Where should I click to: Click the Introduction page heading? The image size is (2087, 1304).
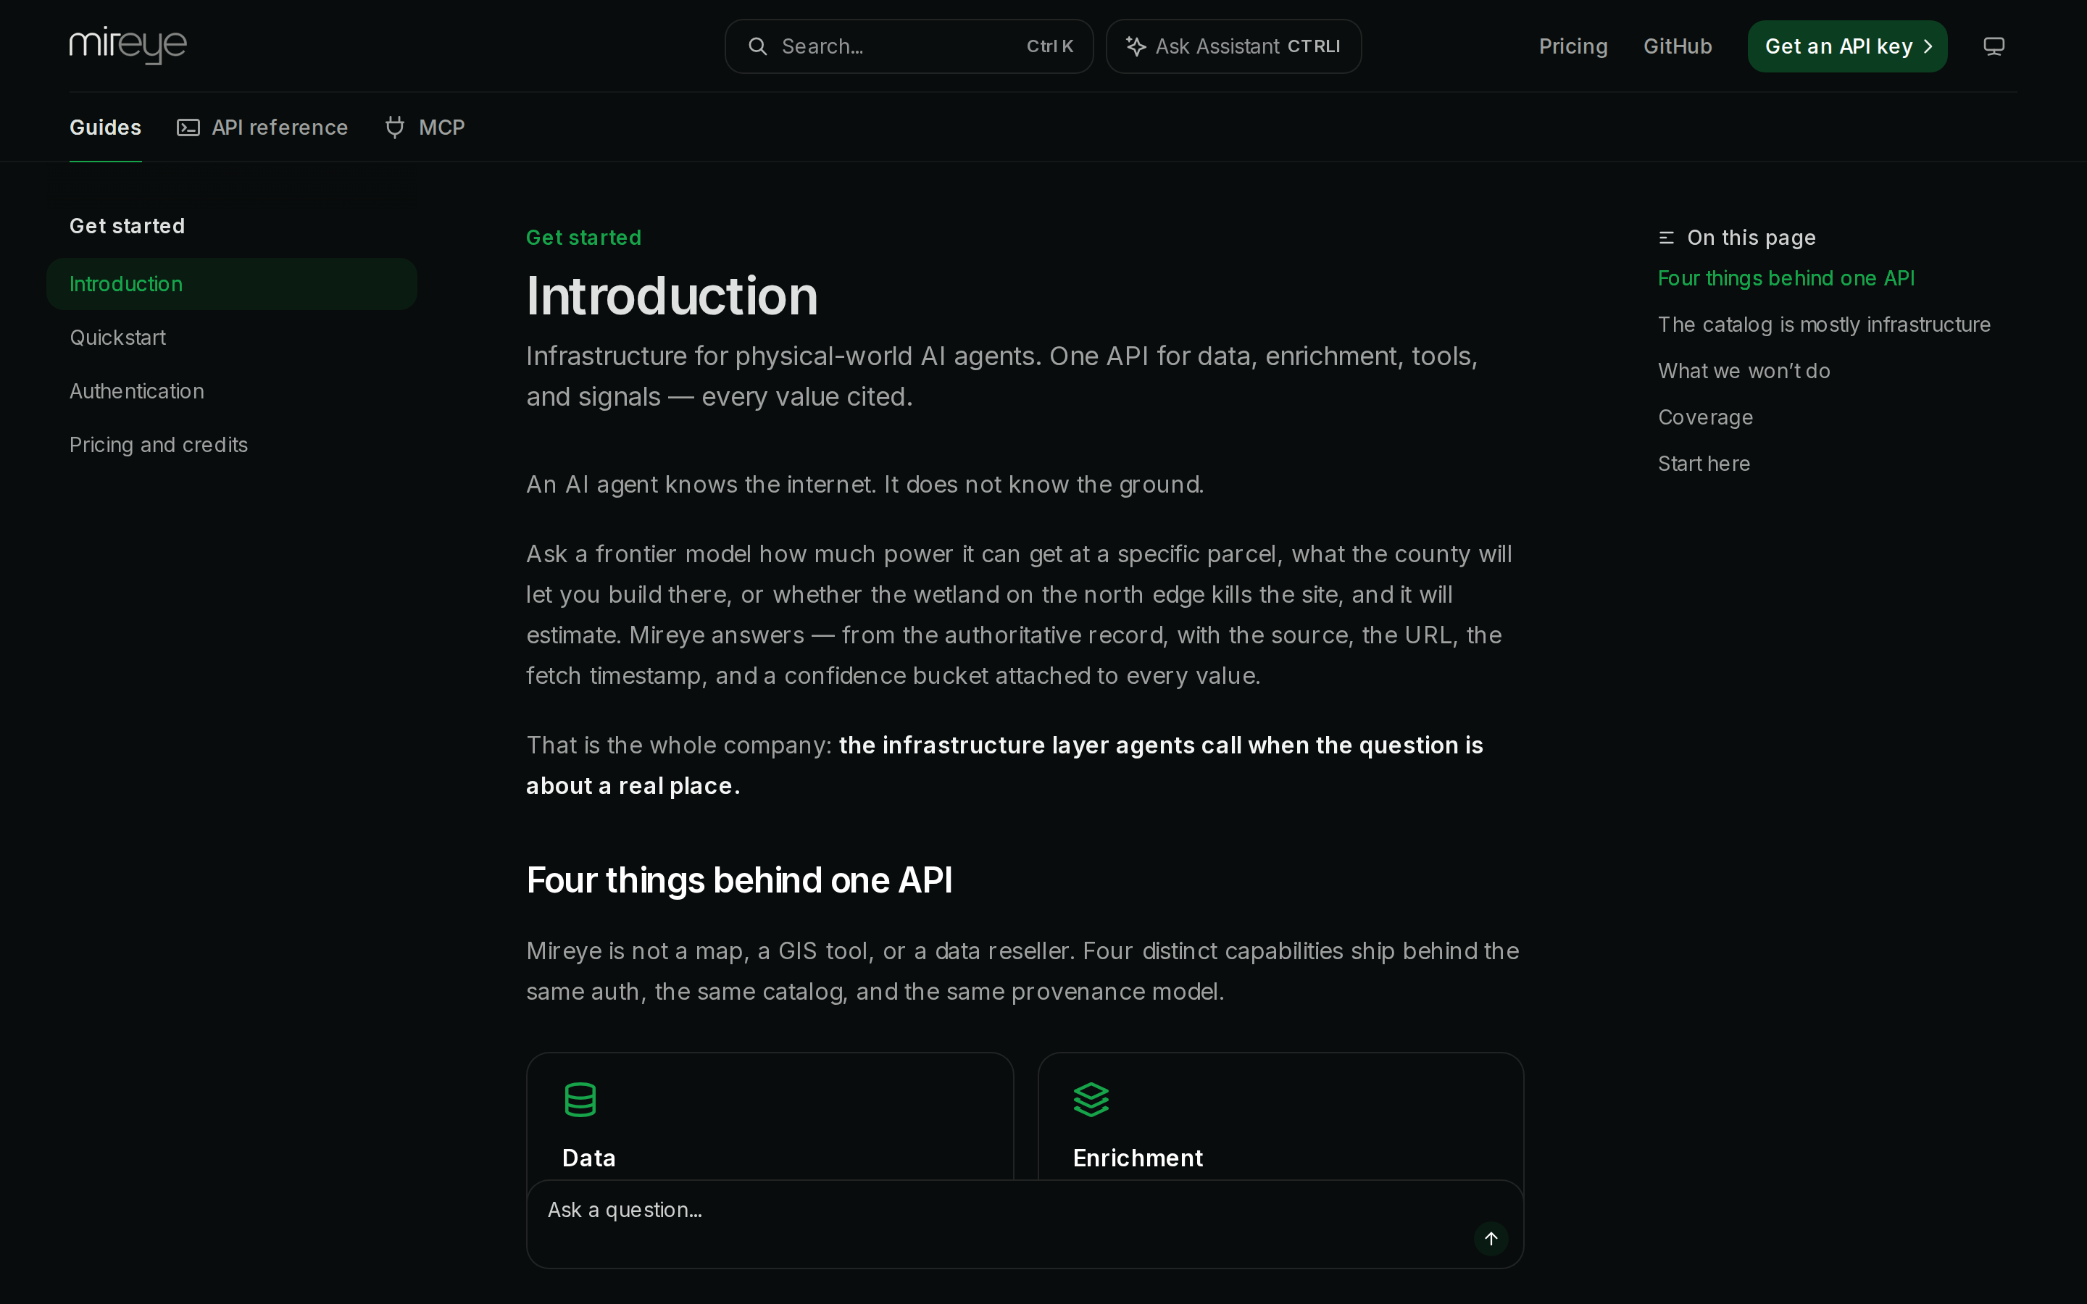pyautogui.click(x=672, y=296)
